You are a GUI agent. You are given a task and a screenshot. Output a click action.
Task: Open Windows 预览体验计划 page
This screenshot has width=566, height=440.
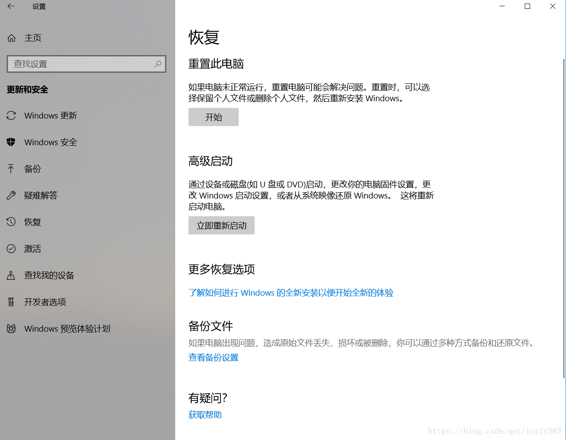(x=67, y=329)
